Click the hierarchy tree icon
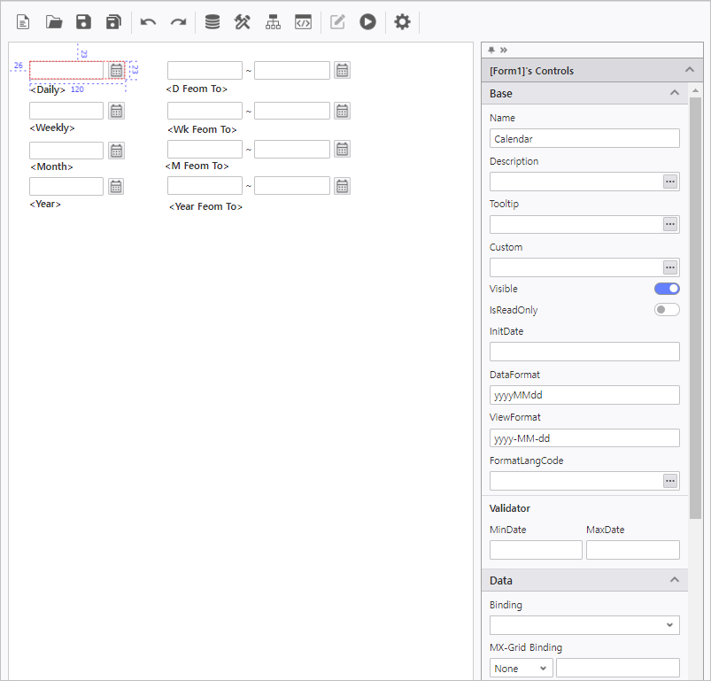711x681 pixels. pyautogui.click(x=273, y=22)
